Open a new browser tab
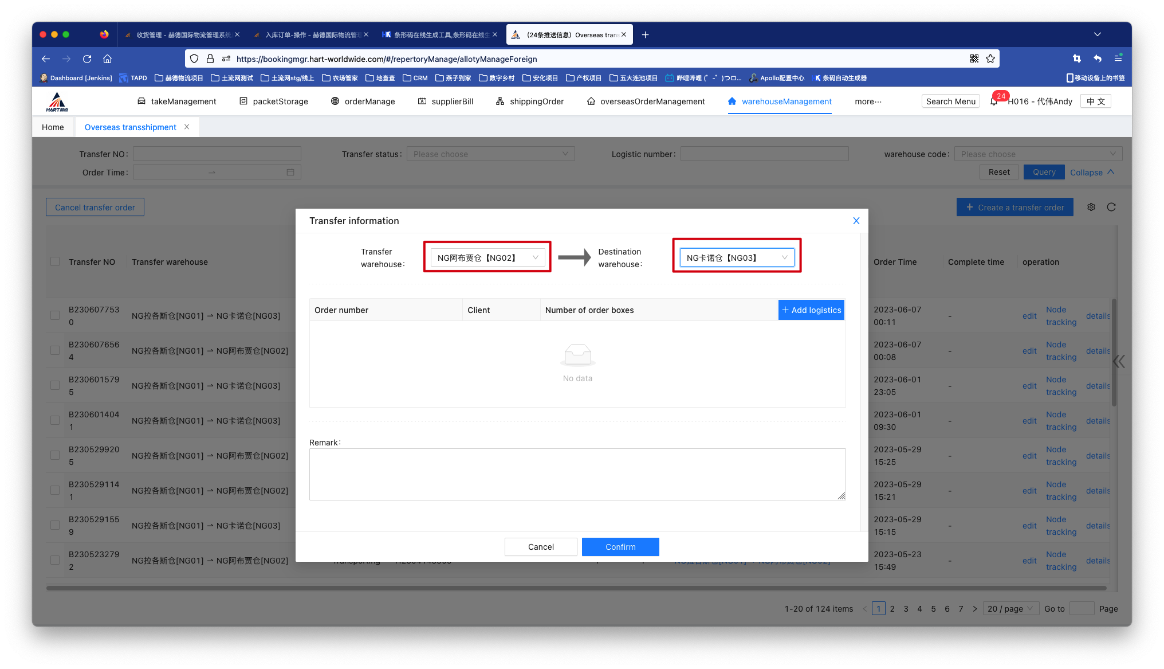Screen dimensions: 1164x669 pyautogui.click(x=646, y=35)
